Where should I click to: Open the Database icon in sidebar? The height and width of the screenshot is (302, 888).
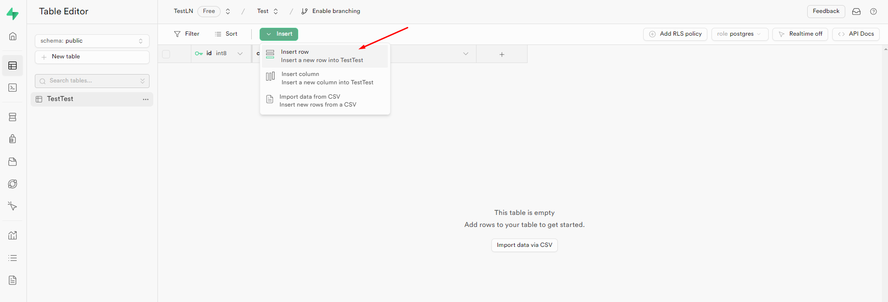pyautogui.click(x=13, y=117)
